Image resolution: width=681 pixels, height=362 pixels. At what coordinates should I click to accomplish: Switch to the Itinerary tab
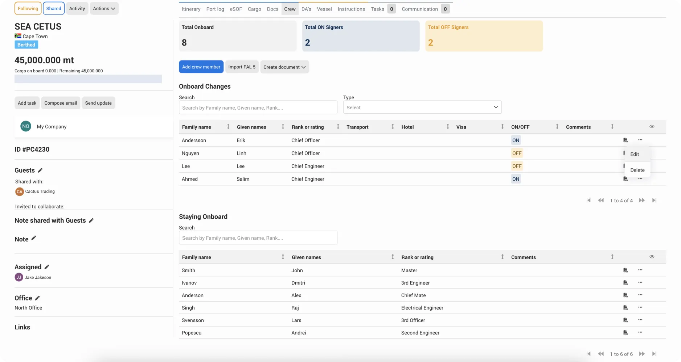pos(191,9)
